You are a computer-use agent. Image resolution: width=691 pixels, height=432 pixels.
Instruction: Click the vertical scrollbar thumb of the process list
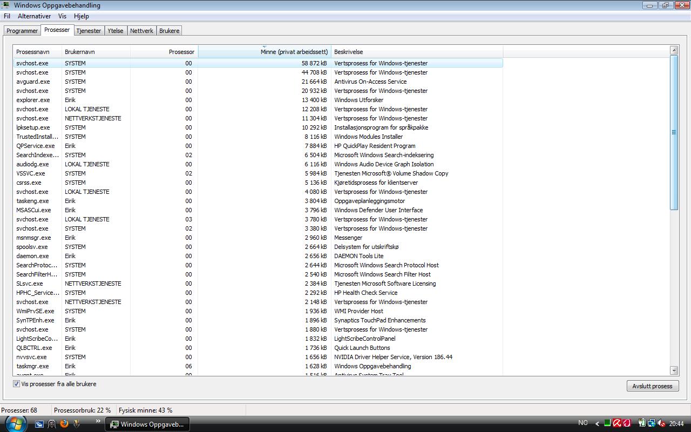tap(674, 132)
